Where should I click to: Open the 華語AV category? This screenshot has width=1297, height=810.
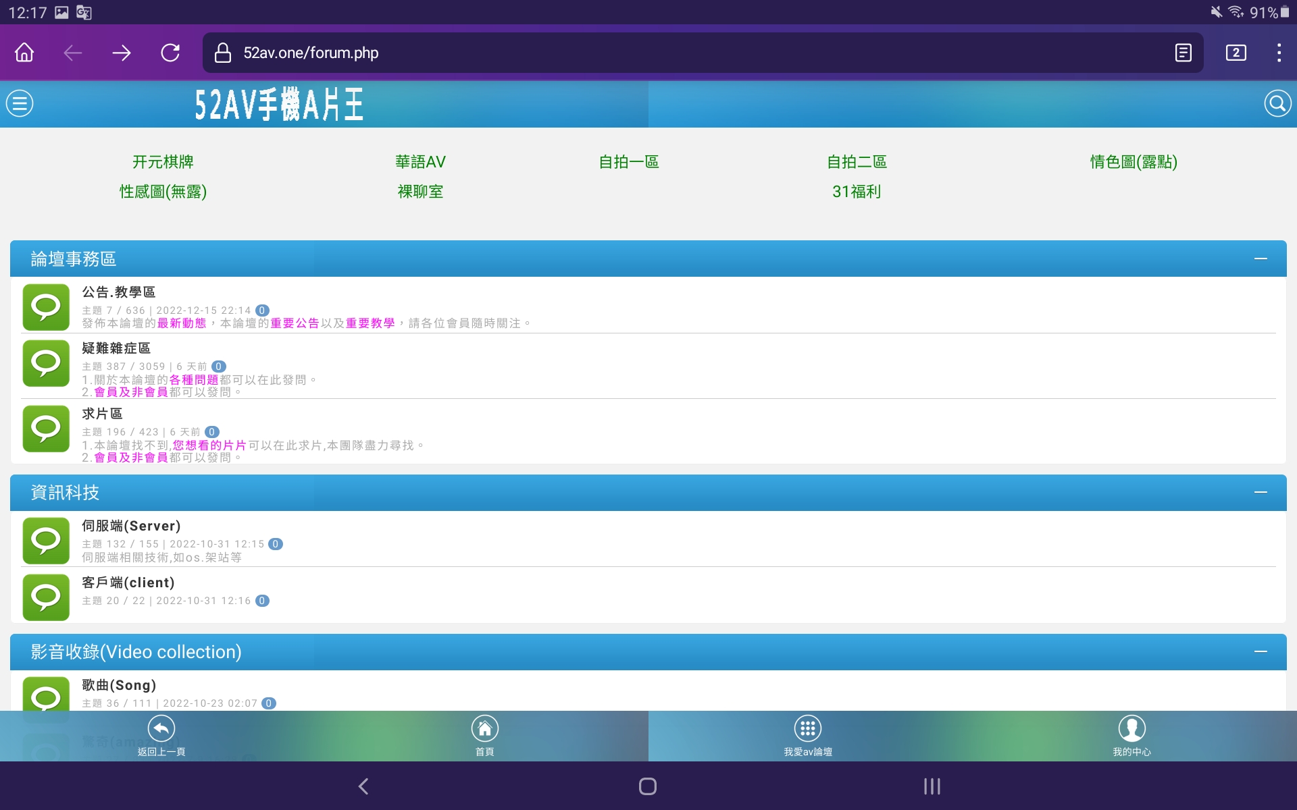(x=420, y=162)
